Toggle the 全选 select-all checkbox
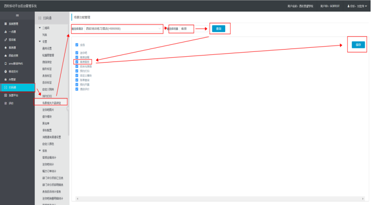 pyautogui.click(x=77, y=45)
